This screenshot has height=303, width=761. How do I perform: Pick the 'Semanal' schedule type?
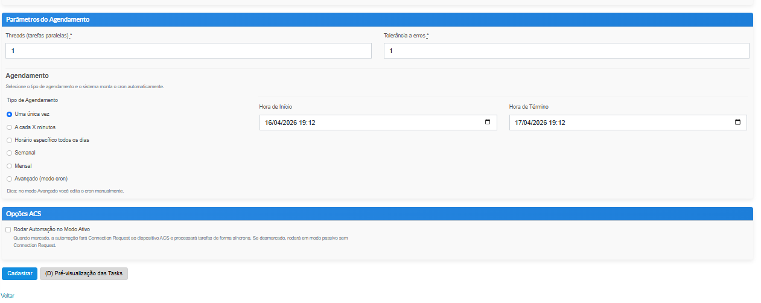pos(9,153)
